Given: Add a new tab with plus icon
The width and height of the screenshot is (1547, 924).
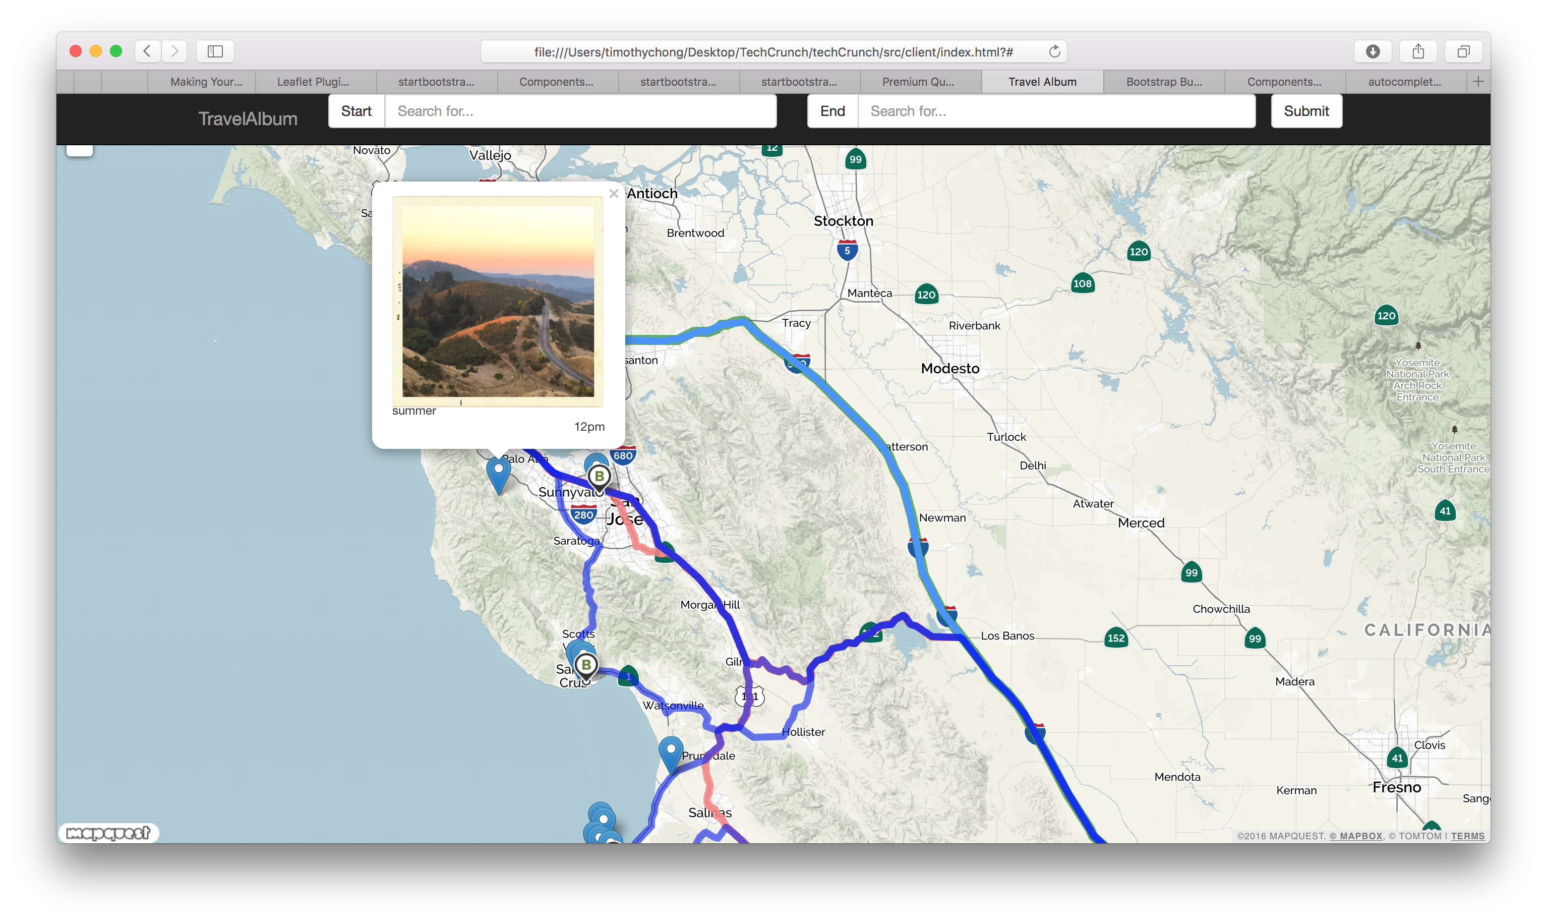Looking at the screenshot, I should click(x=1478, y=82).
